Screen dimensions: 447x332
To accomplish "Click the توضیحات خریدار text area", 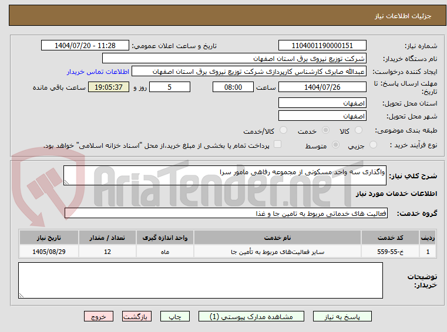I will [x=200, y=280].
